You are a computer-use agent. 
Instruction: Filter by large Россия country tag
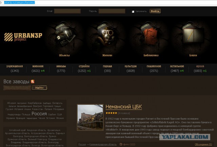[39, 114]
